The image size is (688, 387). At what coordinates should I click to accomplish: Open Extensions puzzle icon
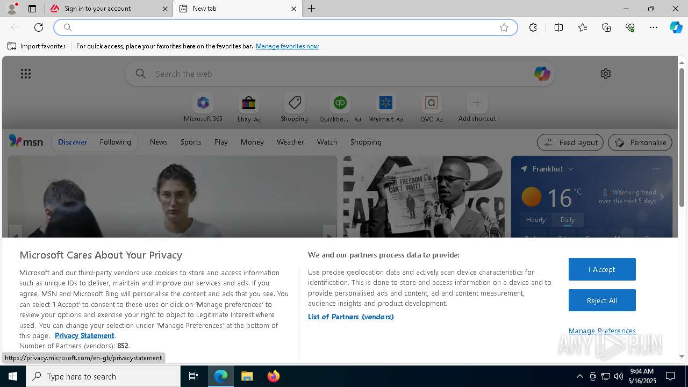pos(533,27)
